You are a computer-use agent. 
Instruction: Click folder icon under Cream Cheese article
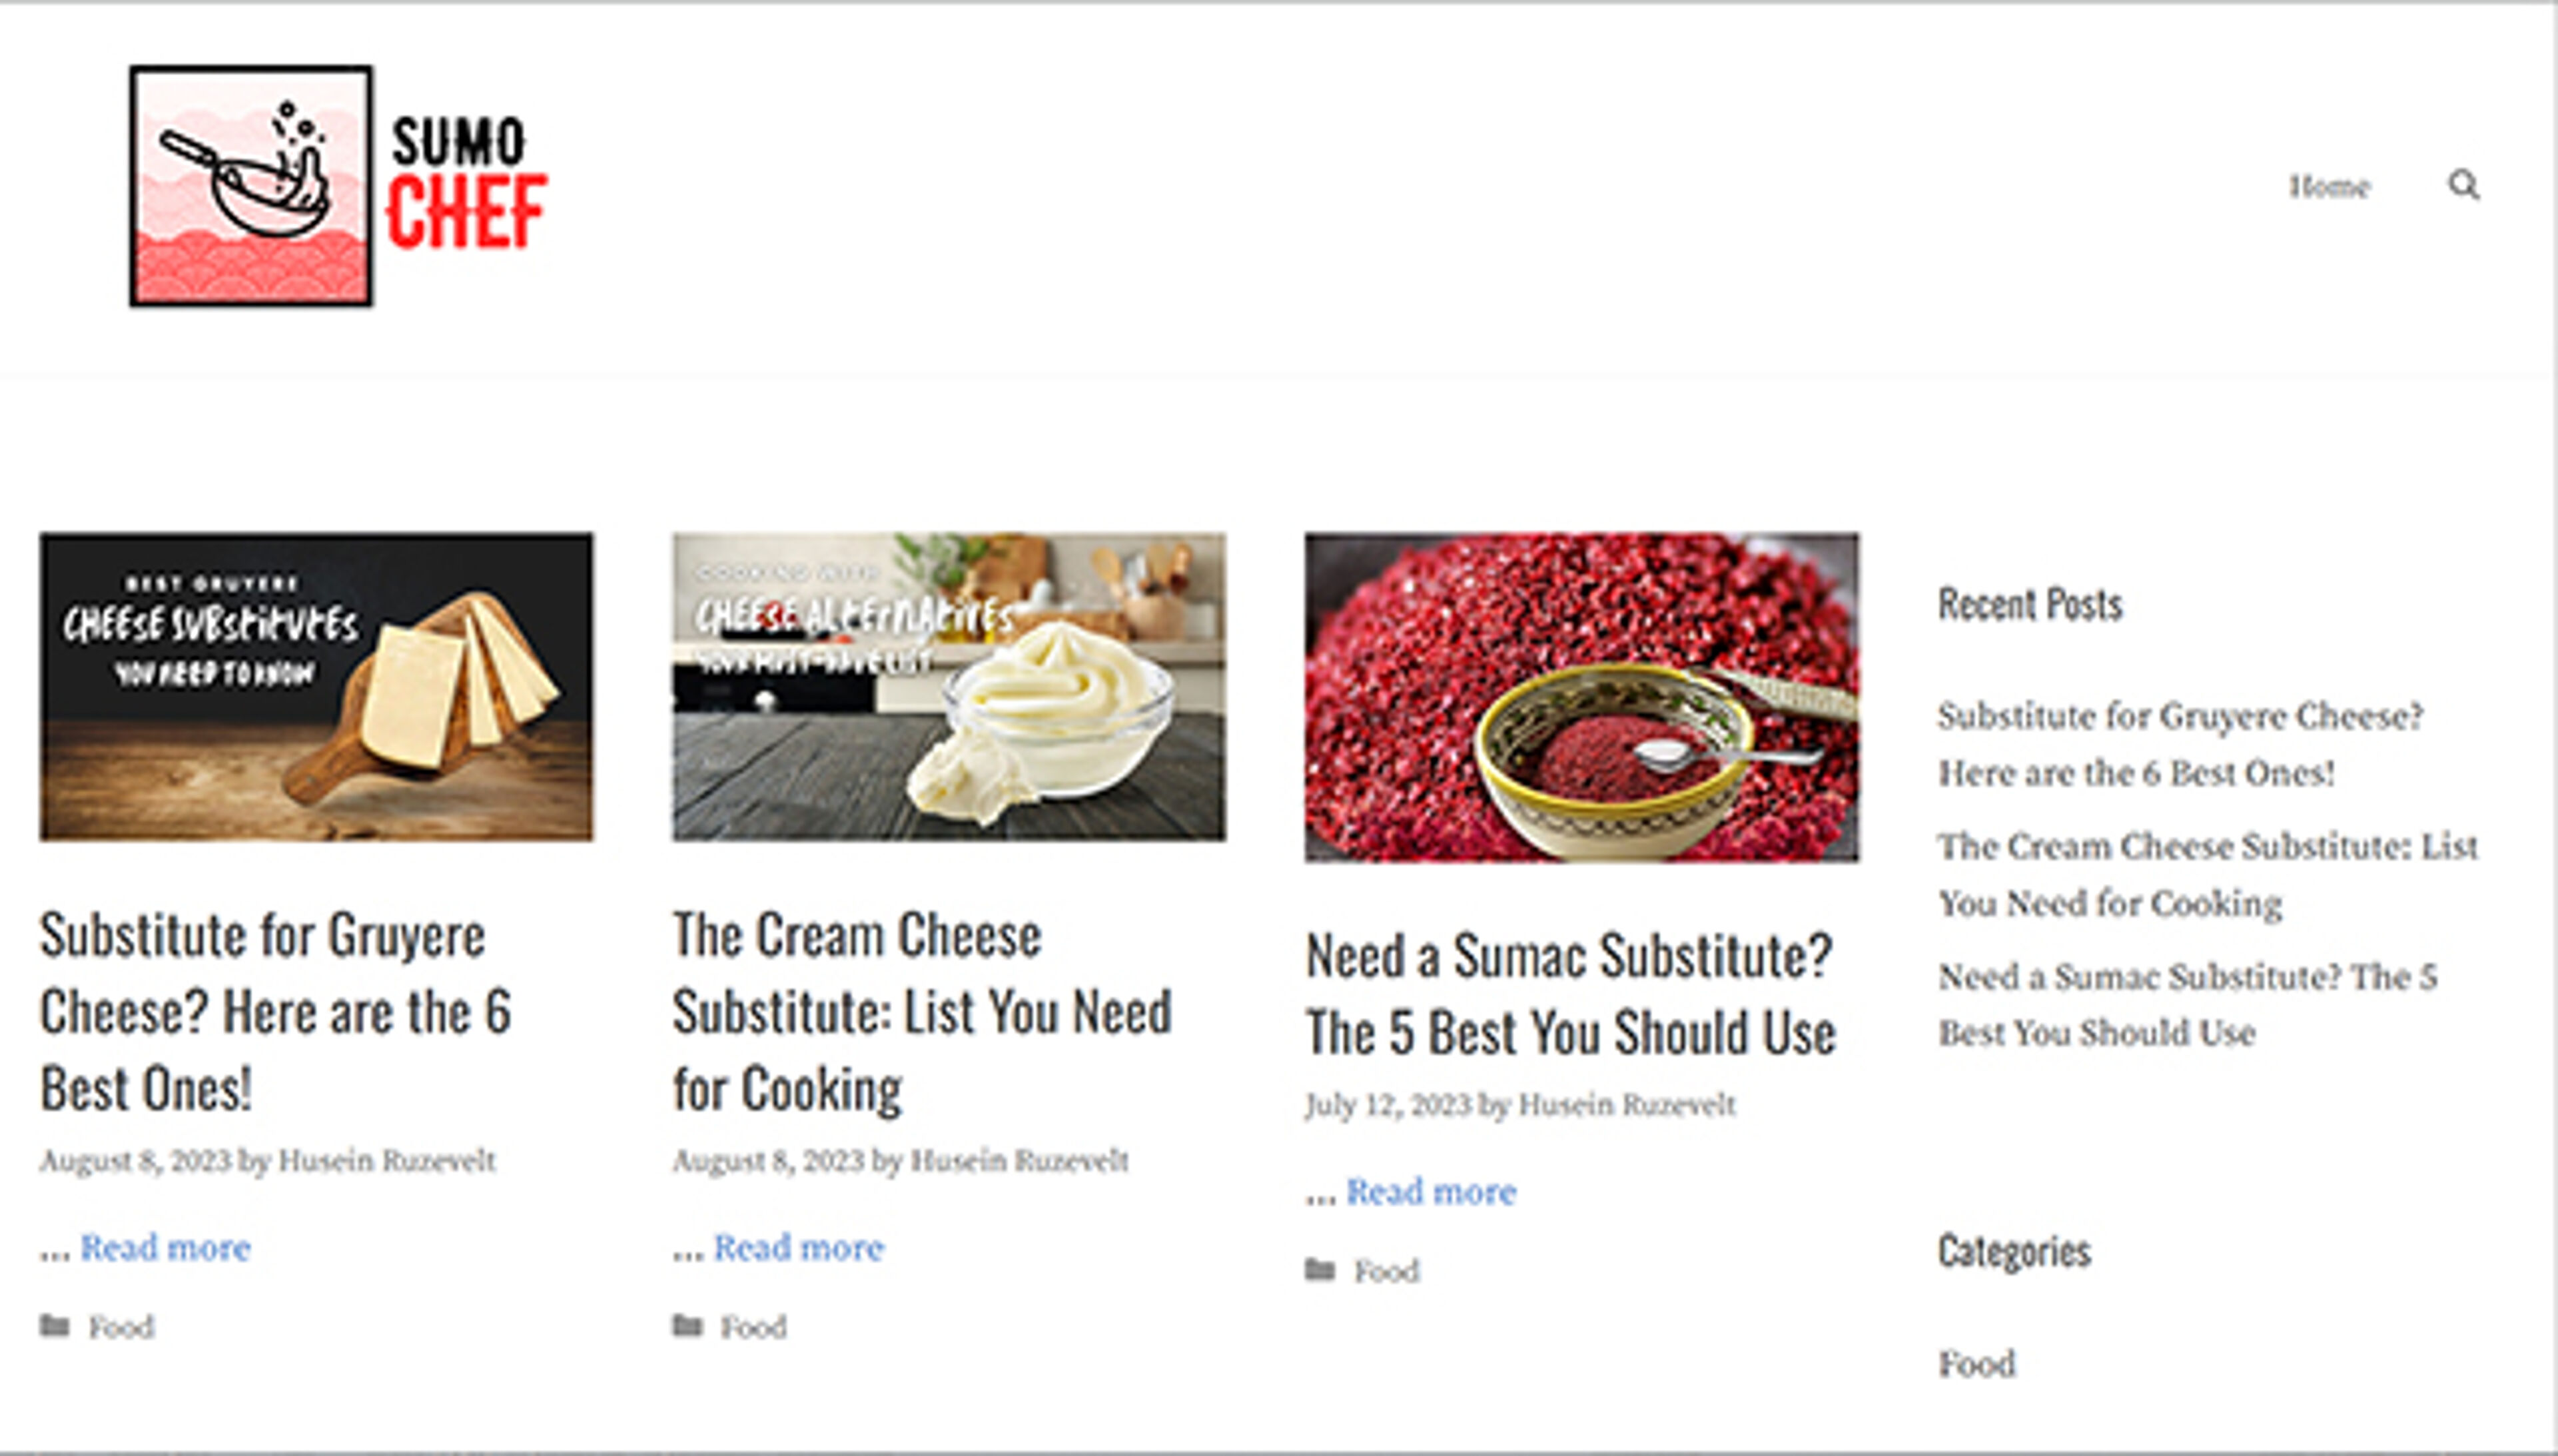pyautogui.click(x=688, y=1327)
